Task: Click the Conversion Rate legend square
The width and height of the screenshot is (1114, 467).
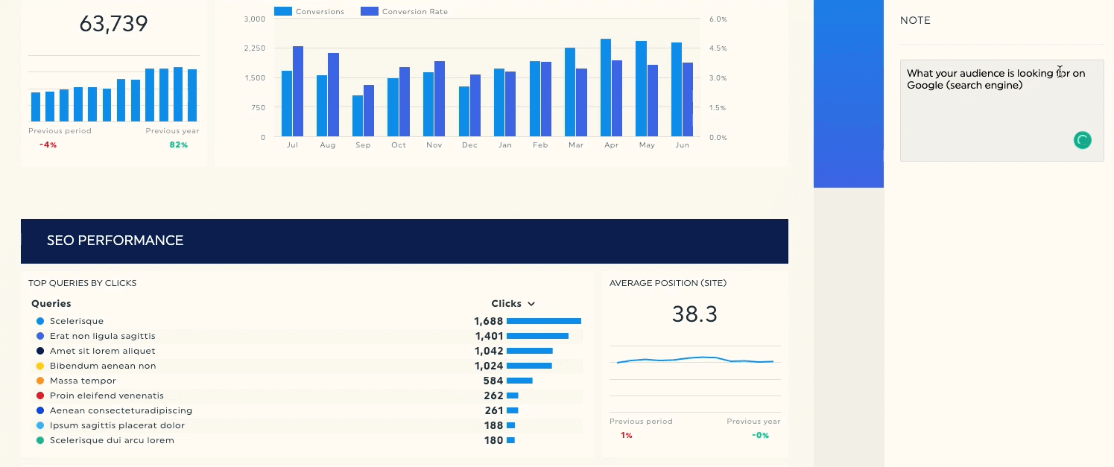Action: [x=370, y=11]
